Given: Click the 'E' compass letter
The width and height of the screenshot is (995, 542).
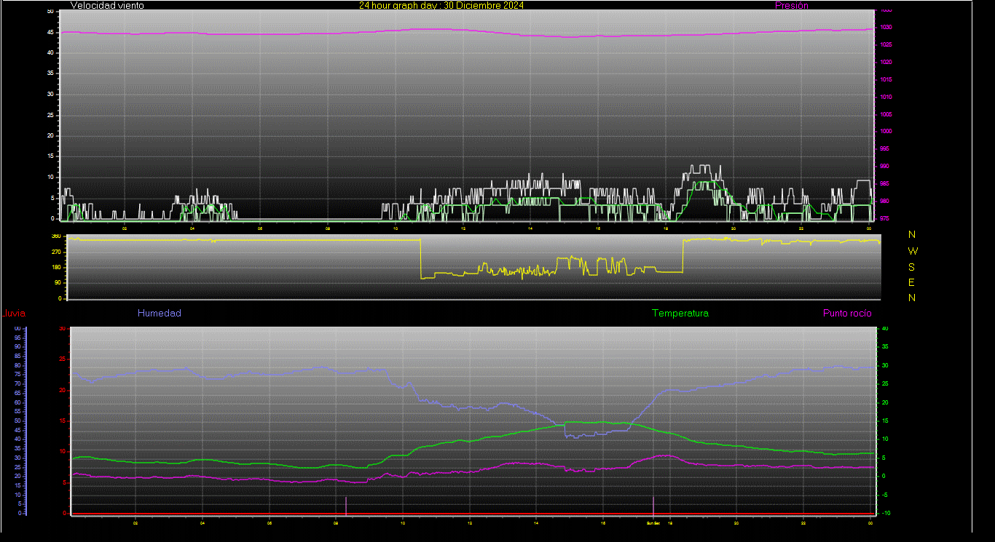Looking at the screenshot, I should click(912, 282).
